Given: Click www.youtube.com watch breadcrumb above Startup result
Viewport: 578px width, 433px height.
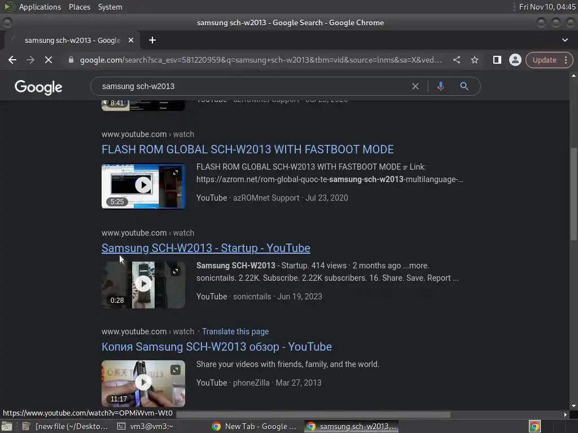Looking at the screenshot, I should click(148, 233).
